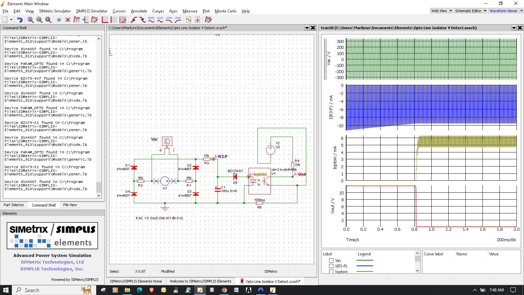
Task: Click the RMS measurement icon
Action: point(151,20)
